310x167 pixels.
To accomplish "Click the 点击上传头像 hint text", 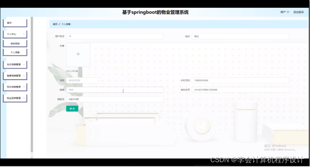I will coord(72,71).
